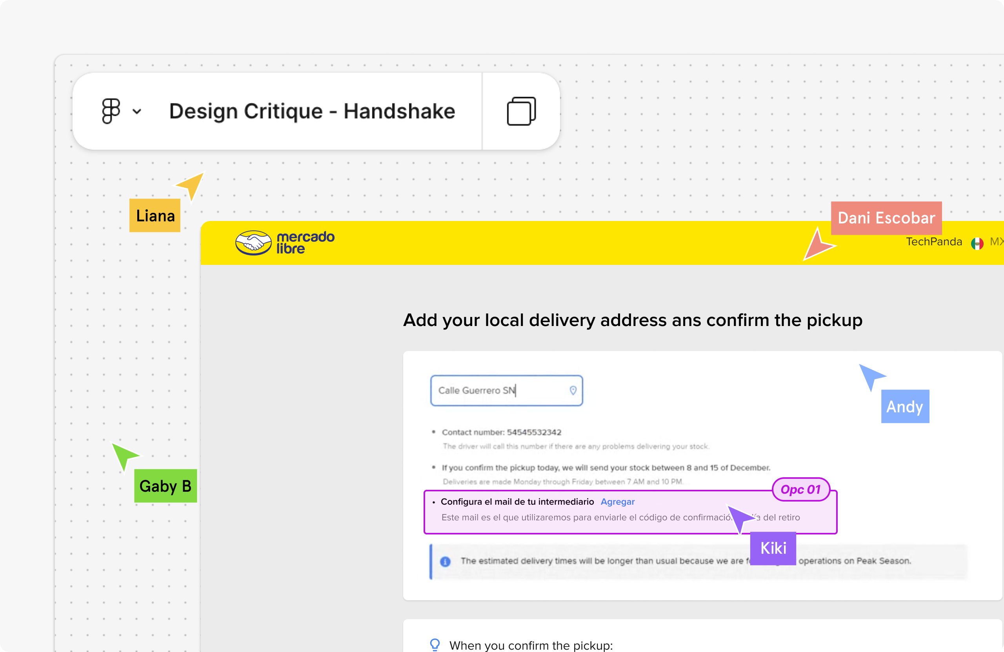The width and height of the screenshot is (1004, 652).
Task: Click the Calle Guerrero SN address field
Action: [498, 390]
